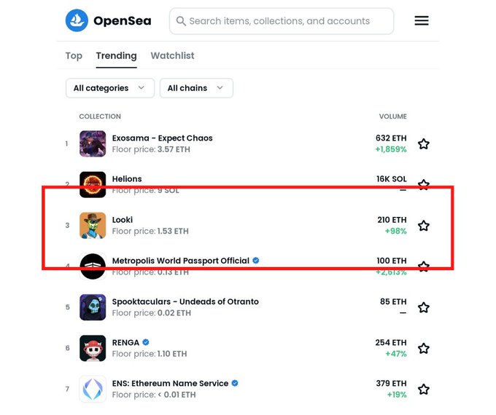Click the ENS Ethereum Name Service logo
Viewport: 496px width, 415px height.
click(93, 389)
